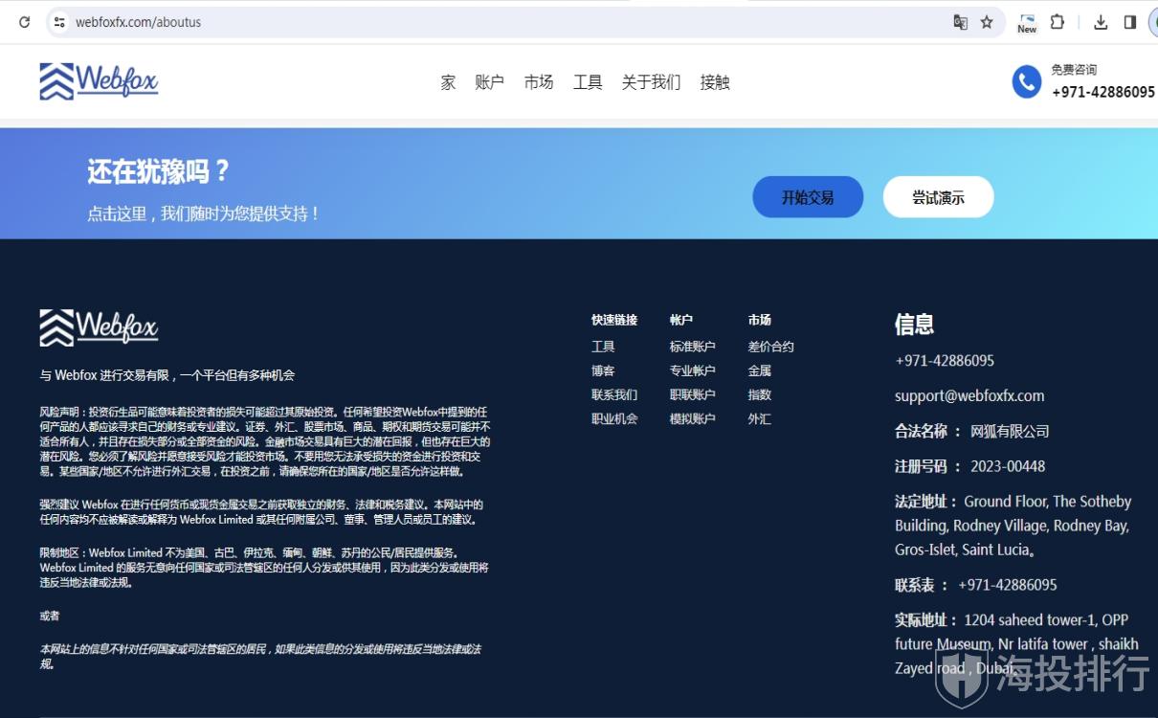This screenshot has height=718, width=1158.
Task: Click the address bar URL field
Action: tap(479, 22)
